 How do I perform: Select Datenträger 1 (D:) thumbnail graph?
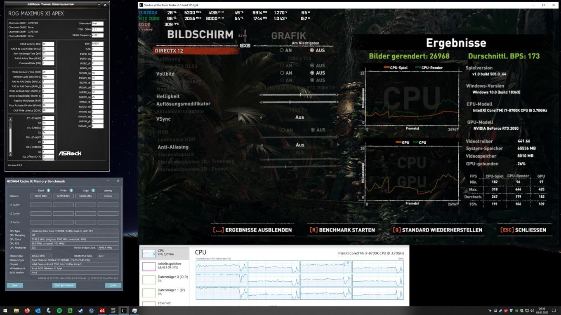[149, 292]
